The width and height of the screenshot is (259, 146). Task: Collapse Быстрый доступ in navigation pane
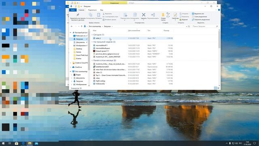[71, 32]
